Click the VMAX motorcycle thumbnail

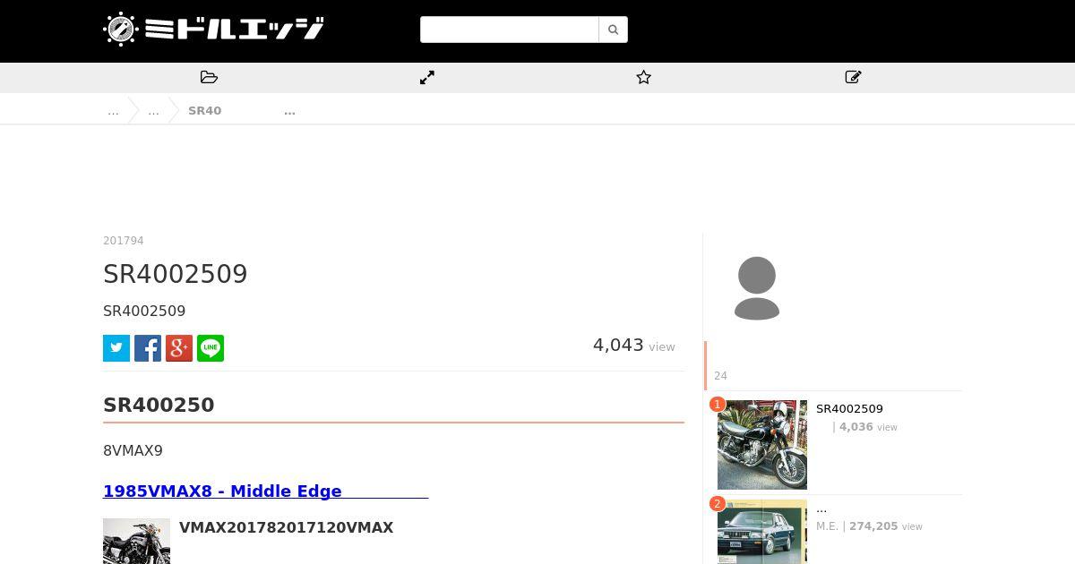tap(136, 541)
